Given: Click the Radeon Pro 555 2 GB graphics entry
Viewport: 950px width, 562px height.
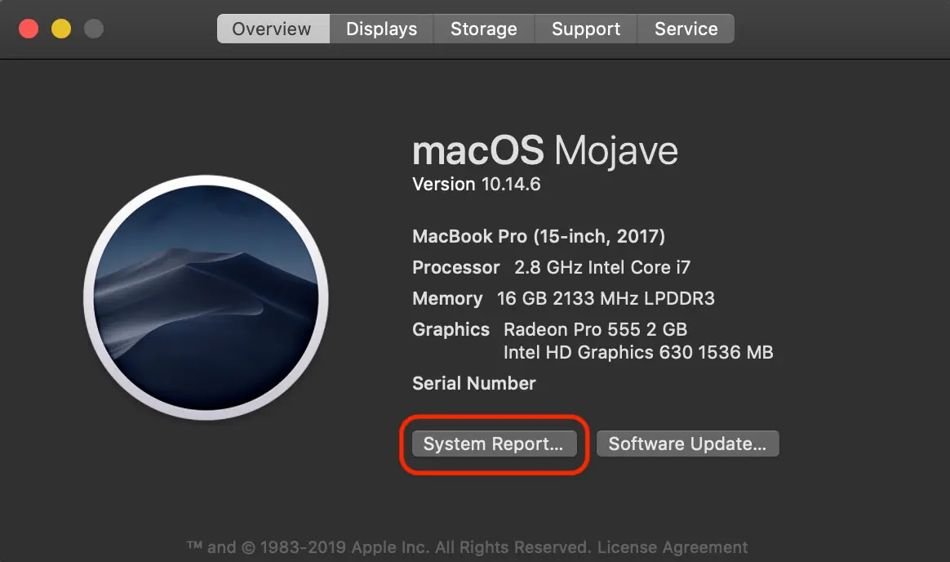Looking at the screenshot, I should pos(596,329).
